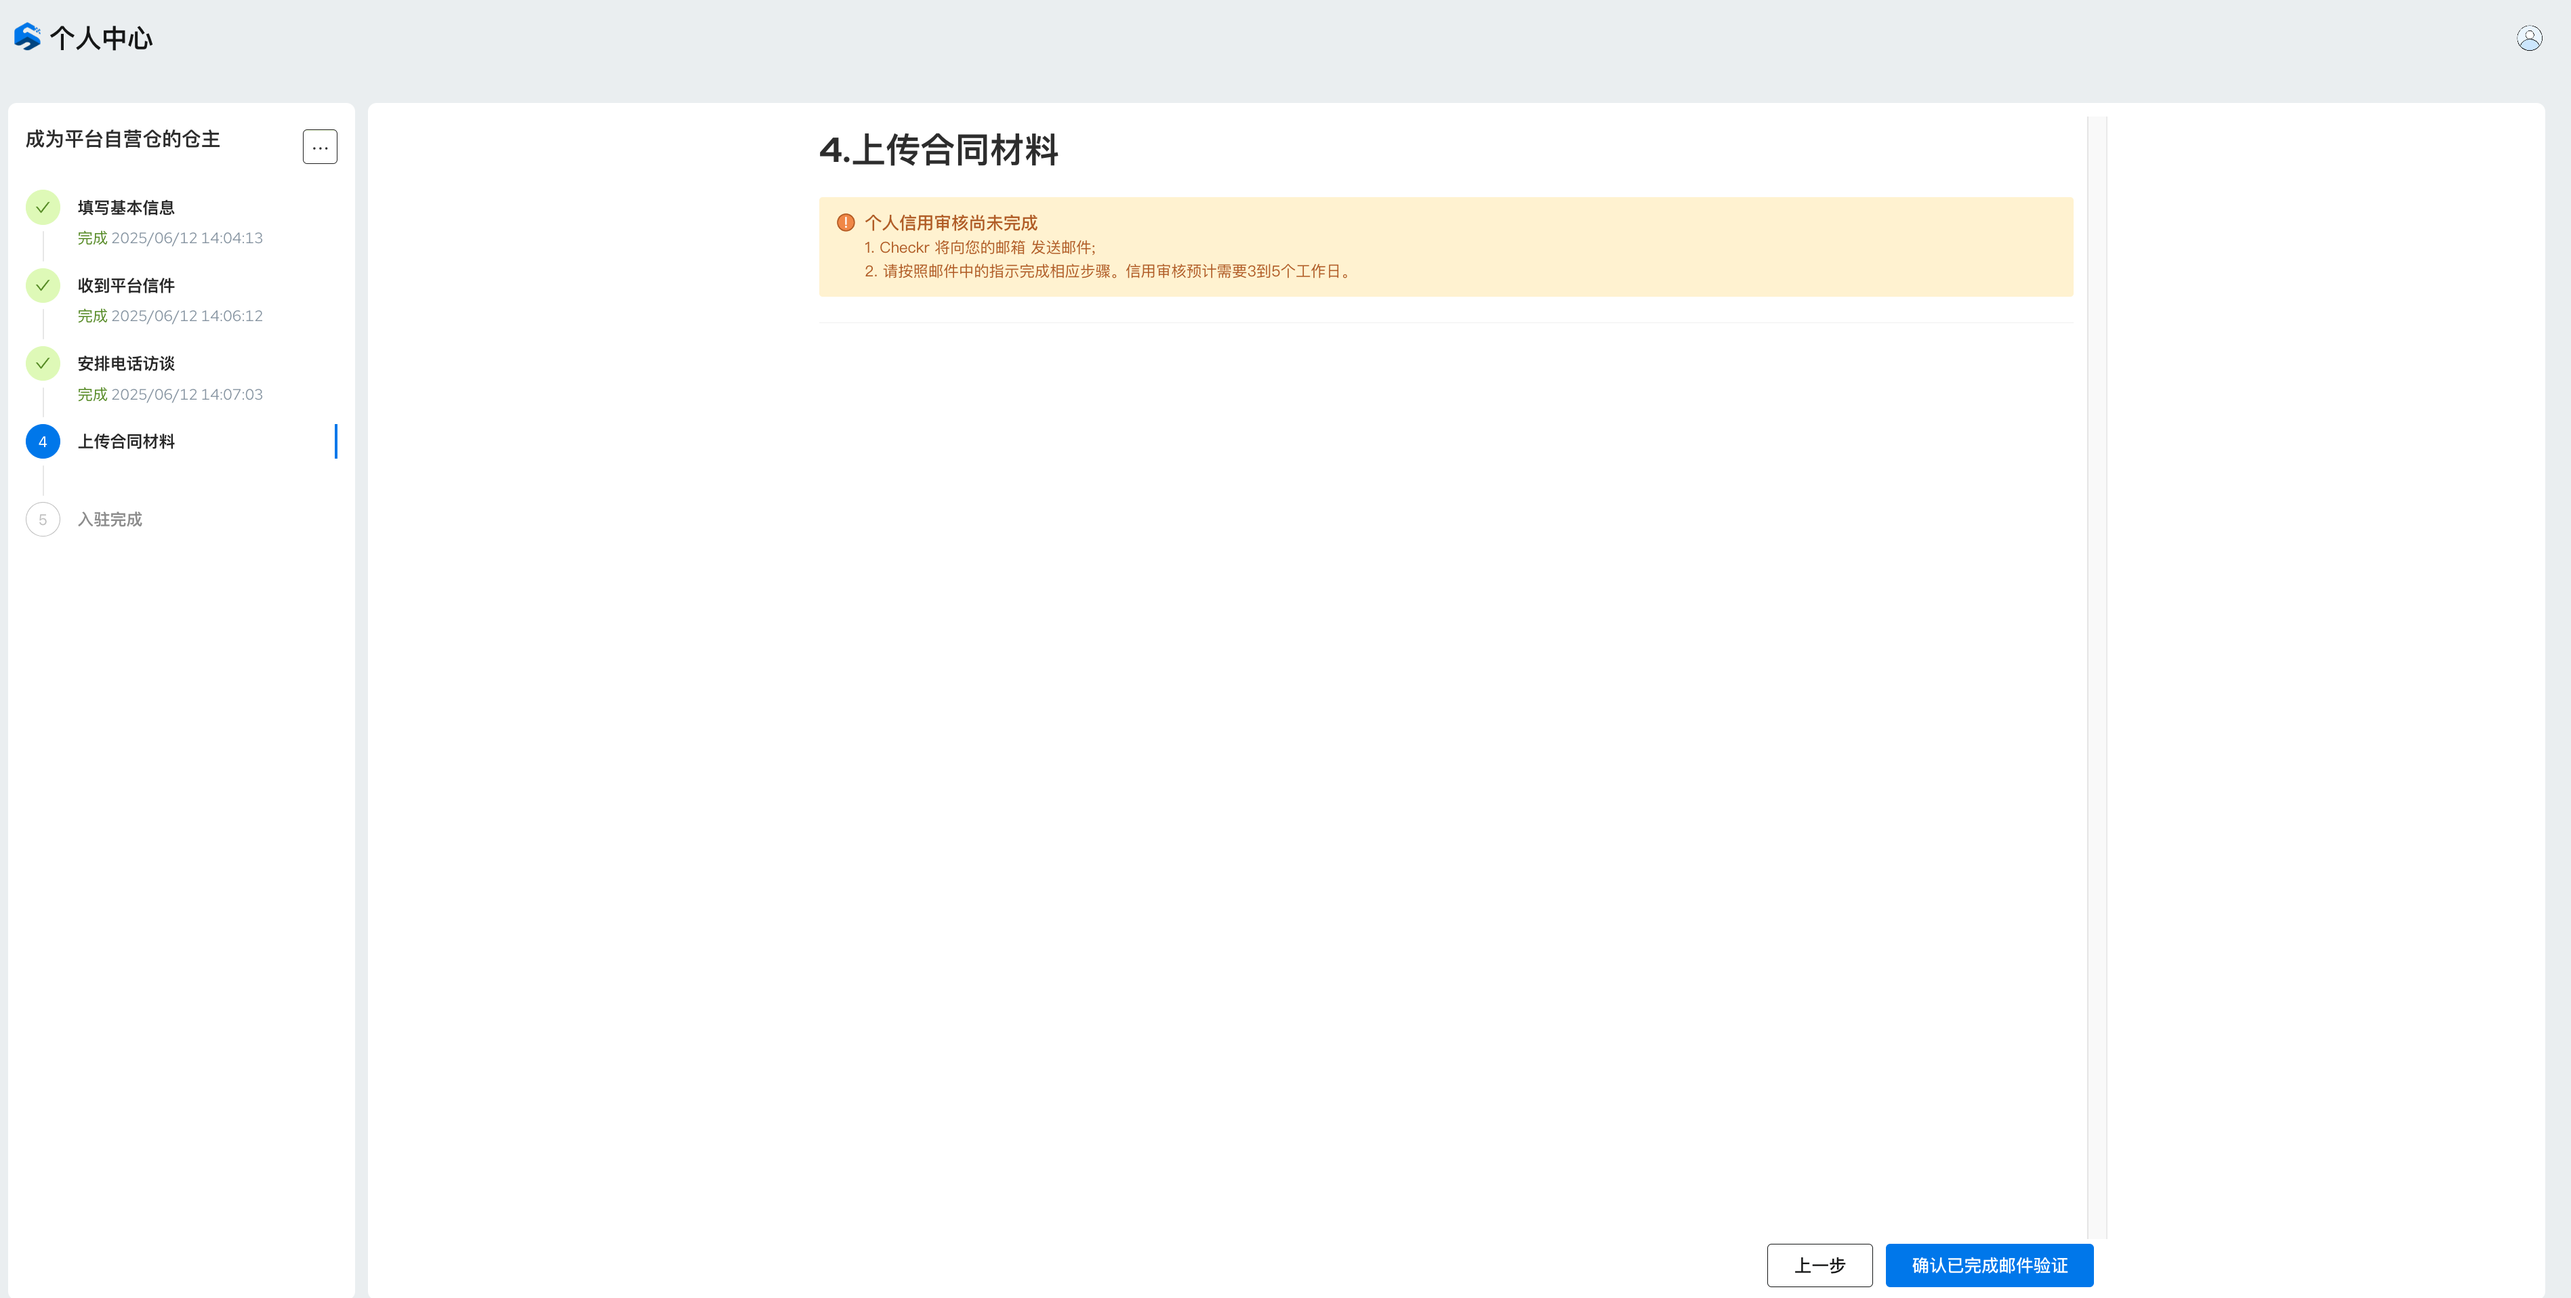The image size is (2571, 1298).
Task: Click the step 5 circle icon
Action: tap(43, 520)
